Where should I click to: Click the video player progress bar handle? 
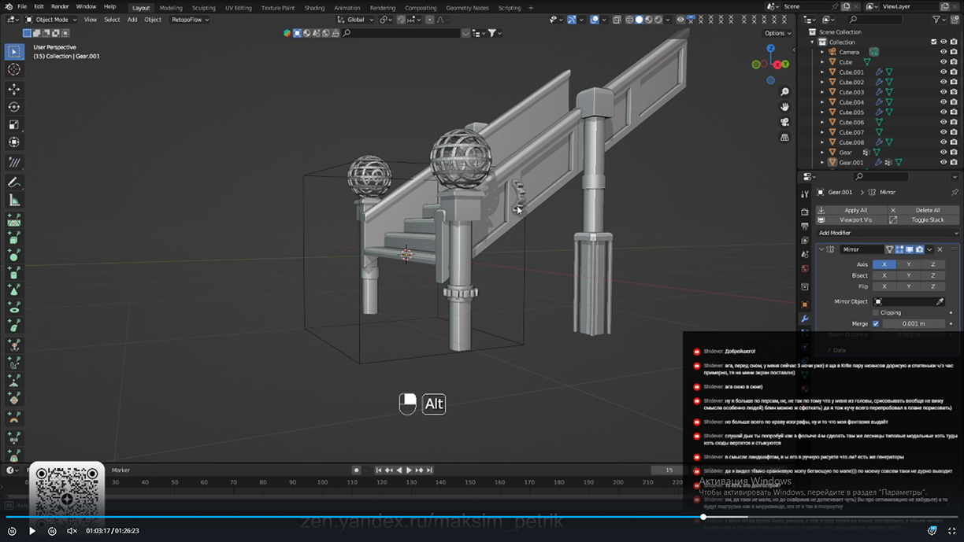703,517
